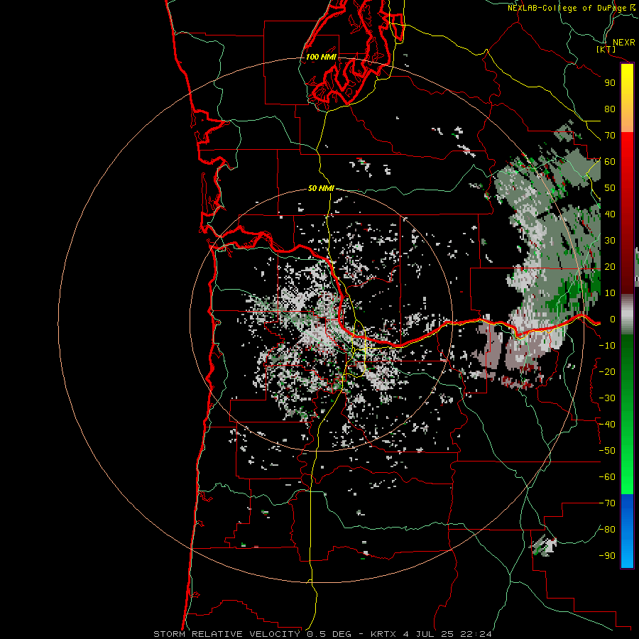Click the storm relative velocity footer caption
Screen dimensions: 639x639
322,634
